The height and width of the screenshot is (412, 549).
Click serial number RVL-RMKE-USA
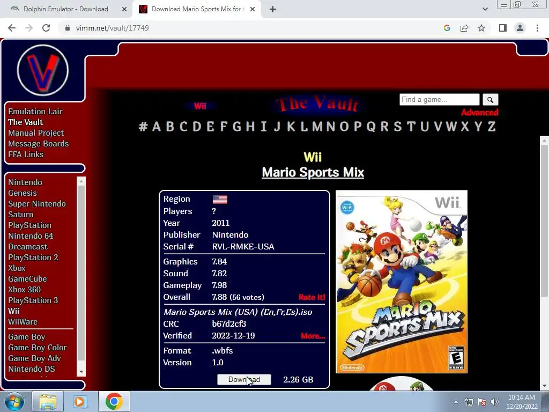pyautogui.click(x=243, y=247)
